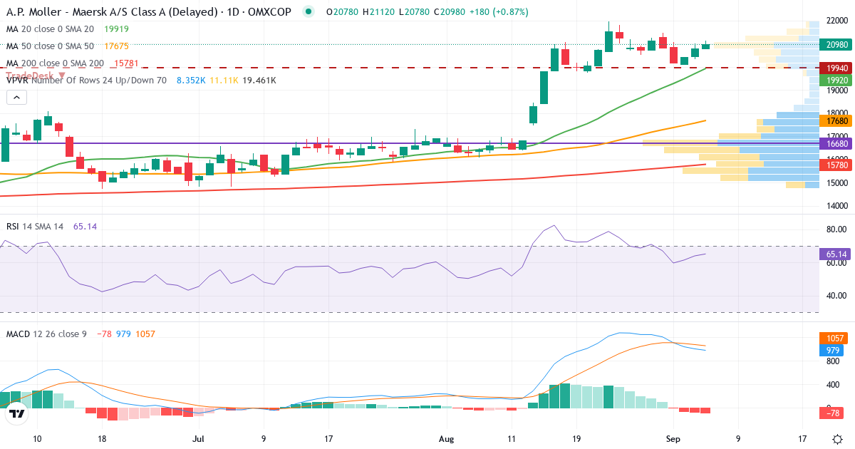Click the 800 MACD scale label
Screen dimensions: 855x449
pyautogui.click(x=831, y=362)
